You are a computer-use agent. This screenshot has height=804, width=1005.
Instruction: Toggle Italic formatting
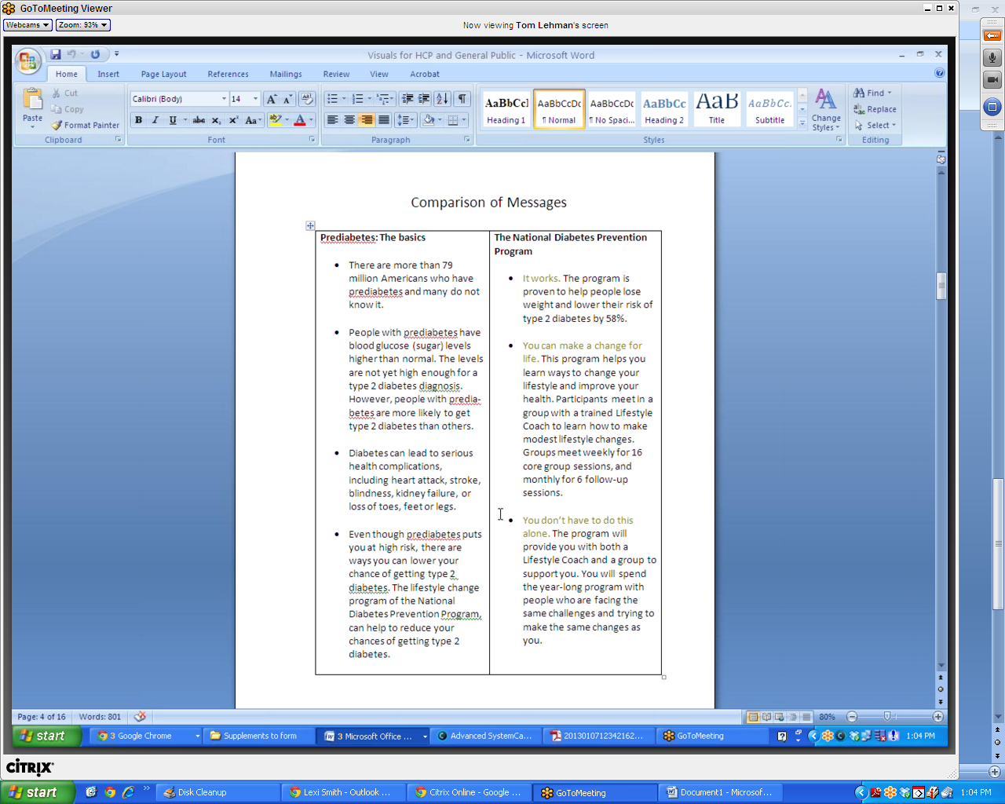(155, 120)
